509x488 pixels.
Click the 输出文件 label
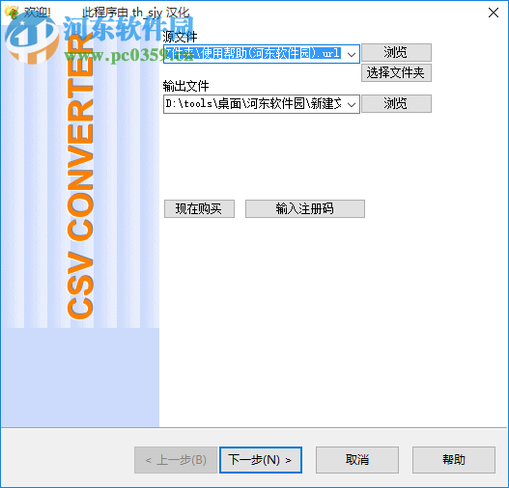coord(185,86)
